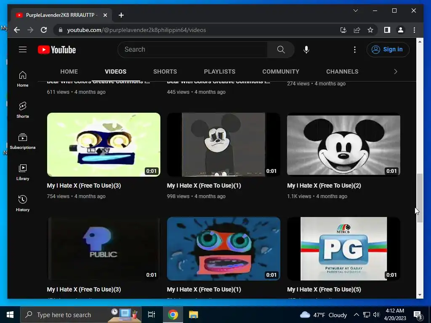Click the Windows taskbar search box
Screen dimensions: 431x323
pos(81,315)
